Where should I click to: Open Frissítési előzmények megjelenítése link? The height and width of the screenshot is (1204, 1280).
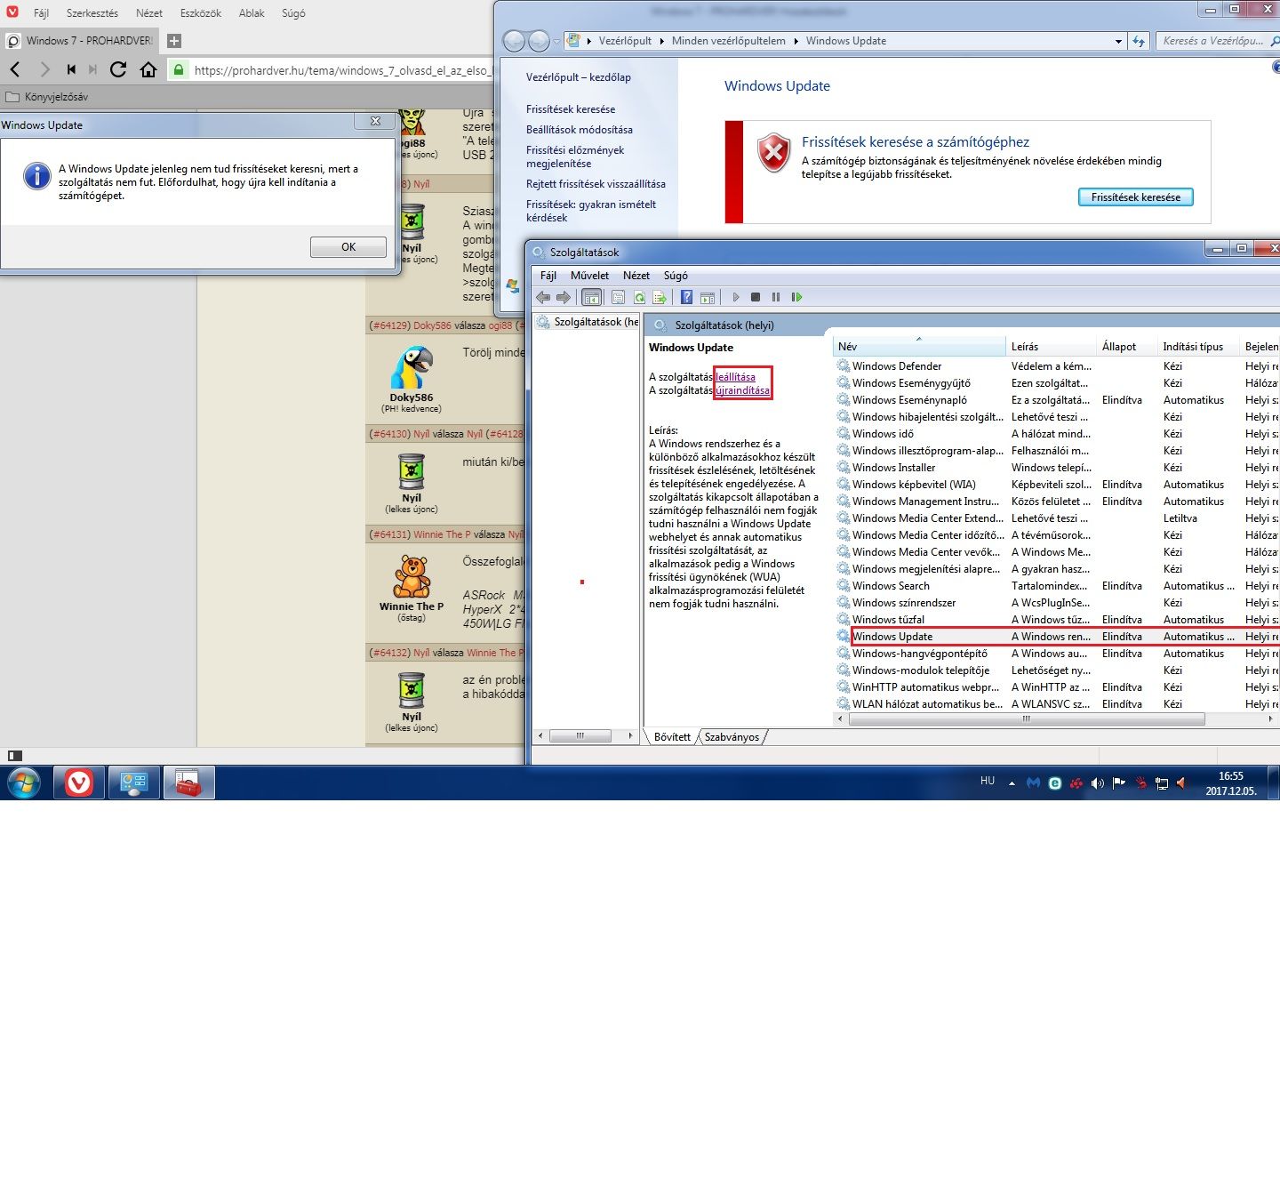click(x=575, y=157)
